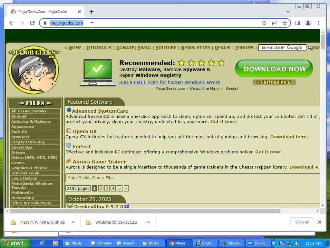Click Advanced SystemCare icon
The height and width of the screenshot is (248, 330).
point(69,110)
